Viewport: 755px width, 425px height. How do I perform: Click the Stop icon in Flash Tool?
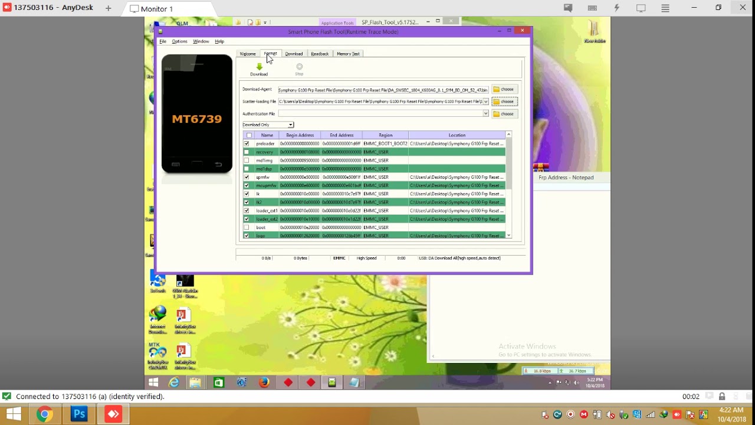[x=299, y=67]
